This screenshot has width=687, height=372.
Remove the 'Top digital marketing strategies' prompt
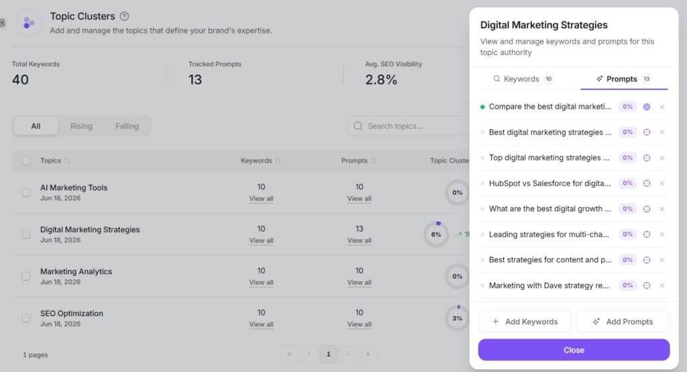tap(662, 158)
